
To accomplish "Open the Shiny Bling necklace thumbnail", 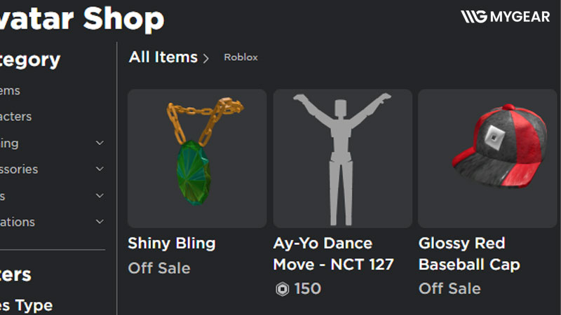I will click(197, 157).
